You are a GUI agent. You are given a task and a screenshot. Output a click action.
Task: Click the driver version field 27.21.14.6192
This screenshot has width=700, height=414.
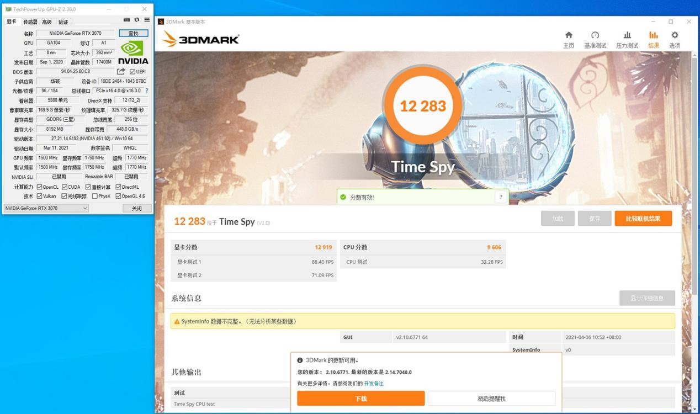click(92, 139)
